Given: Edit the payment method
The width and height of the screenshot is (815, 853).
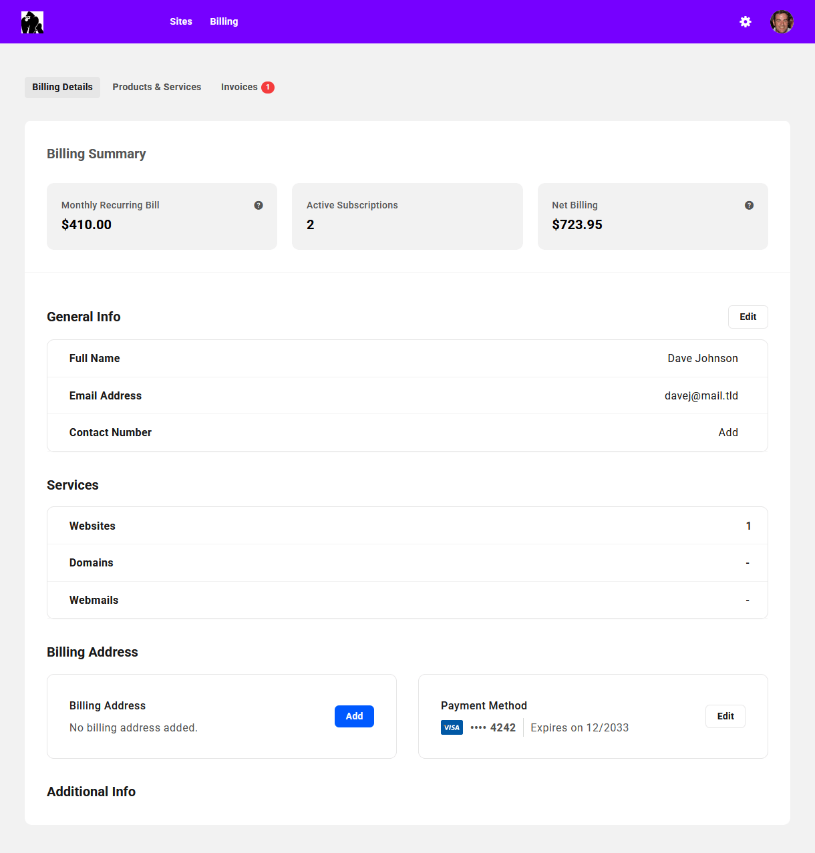Looking at the screenshot, I should point(725,716).
